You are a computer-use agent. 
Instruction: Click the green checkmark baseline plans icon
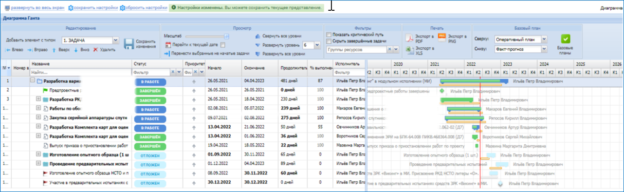pyautogui.click(x=565, y=39)
